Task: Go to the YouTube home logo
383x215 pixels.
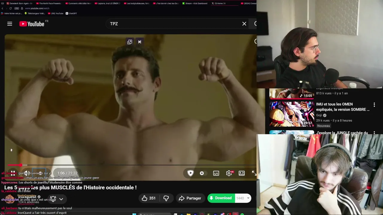Action: click(x=32, y=24)
